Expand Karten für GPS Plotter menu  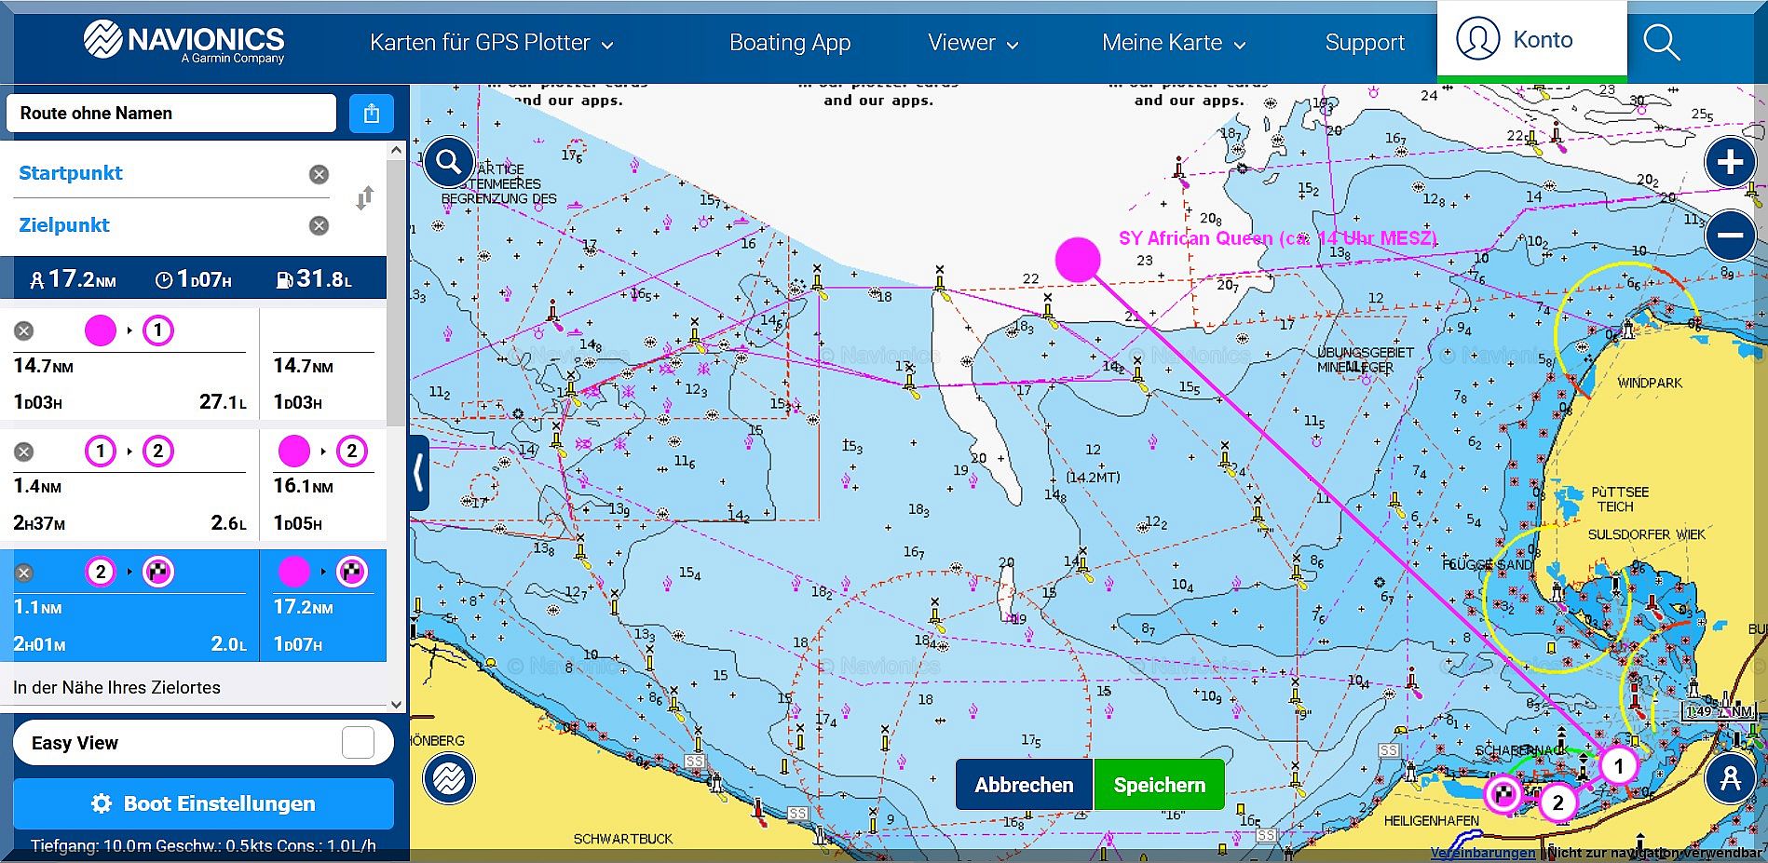(x=491, y=43)
